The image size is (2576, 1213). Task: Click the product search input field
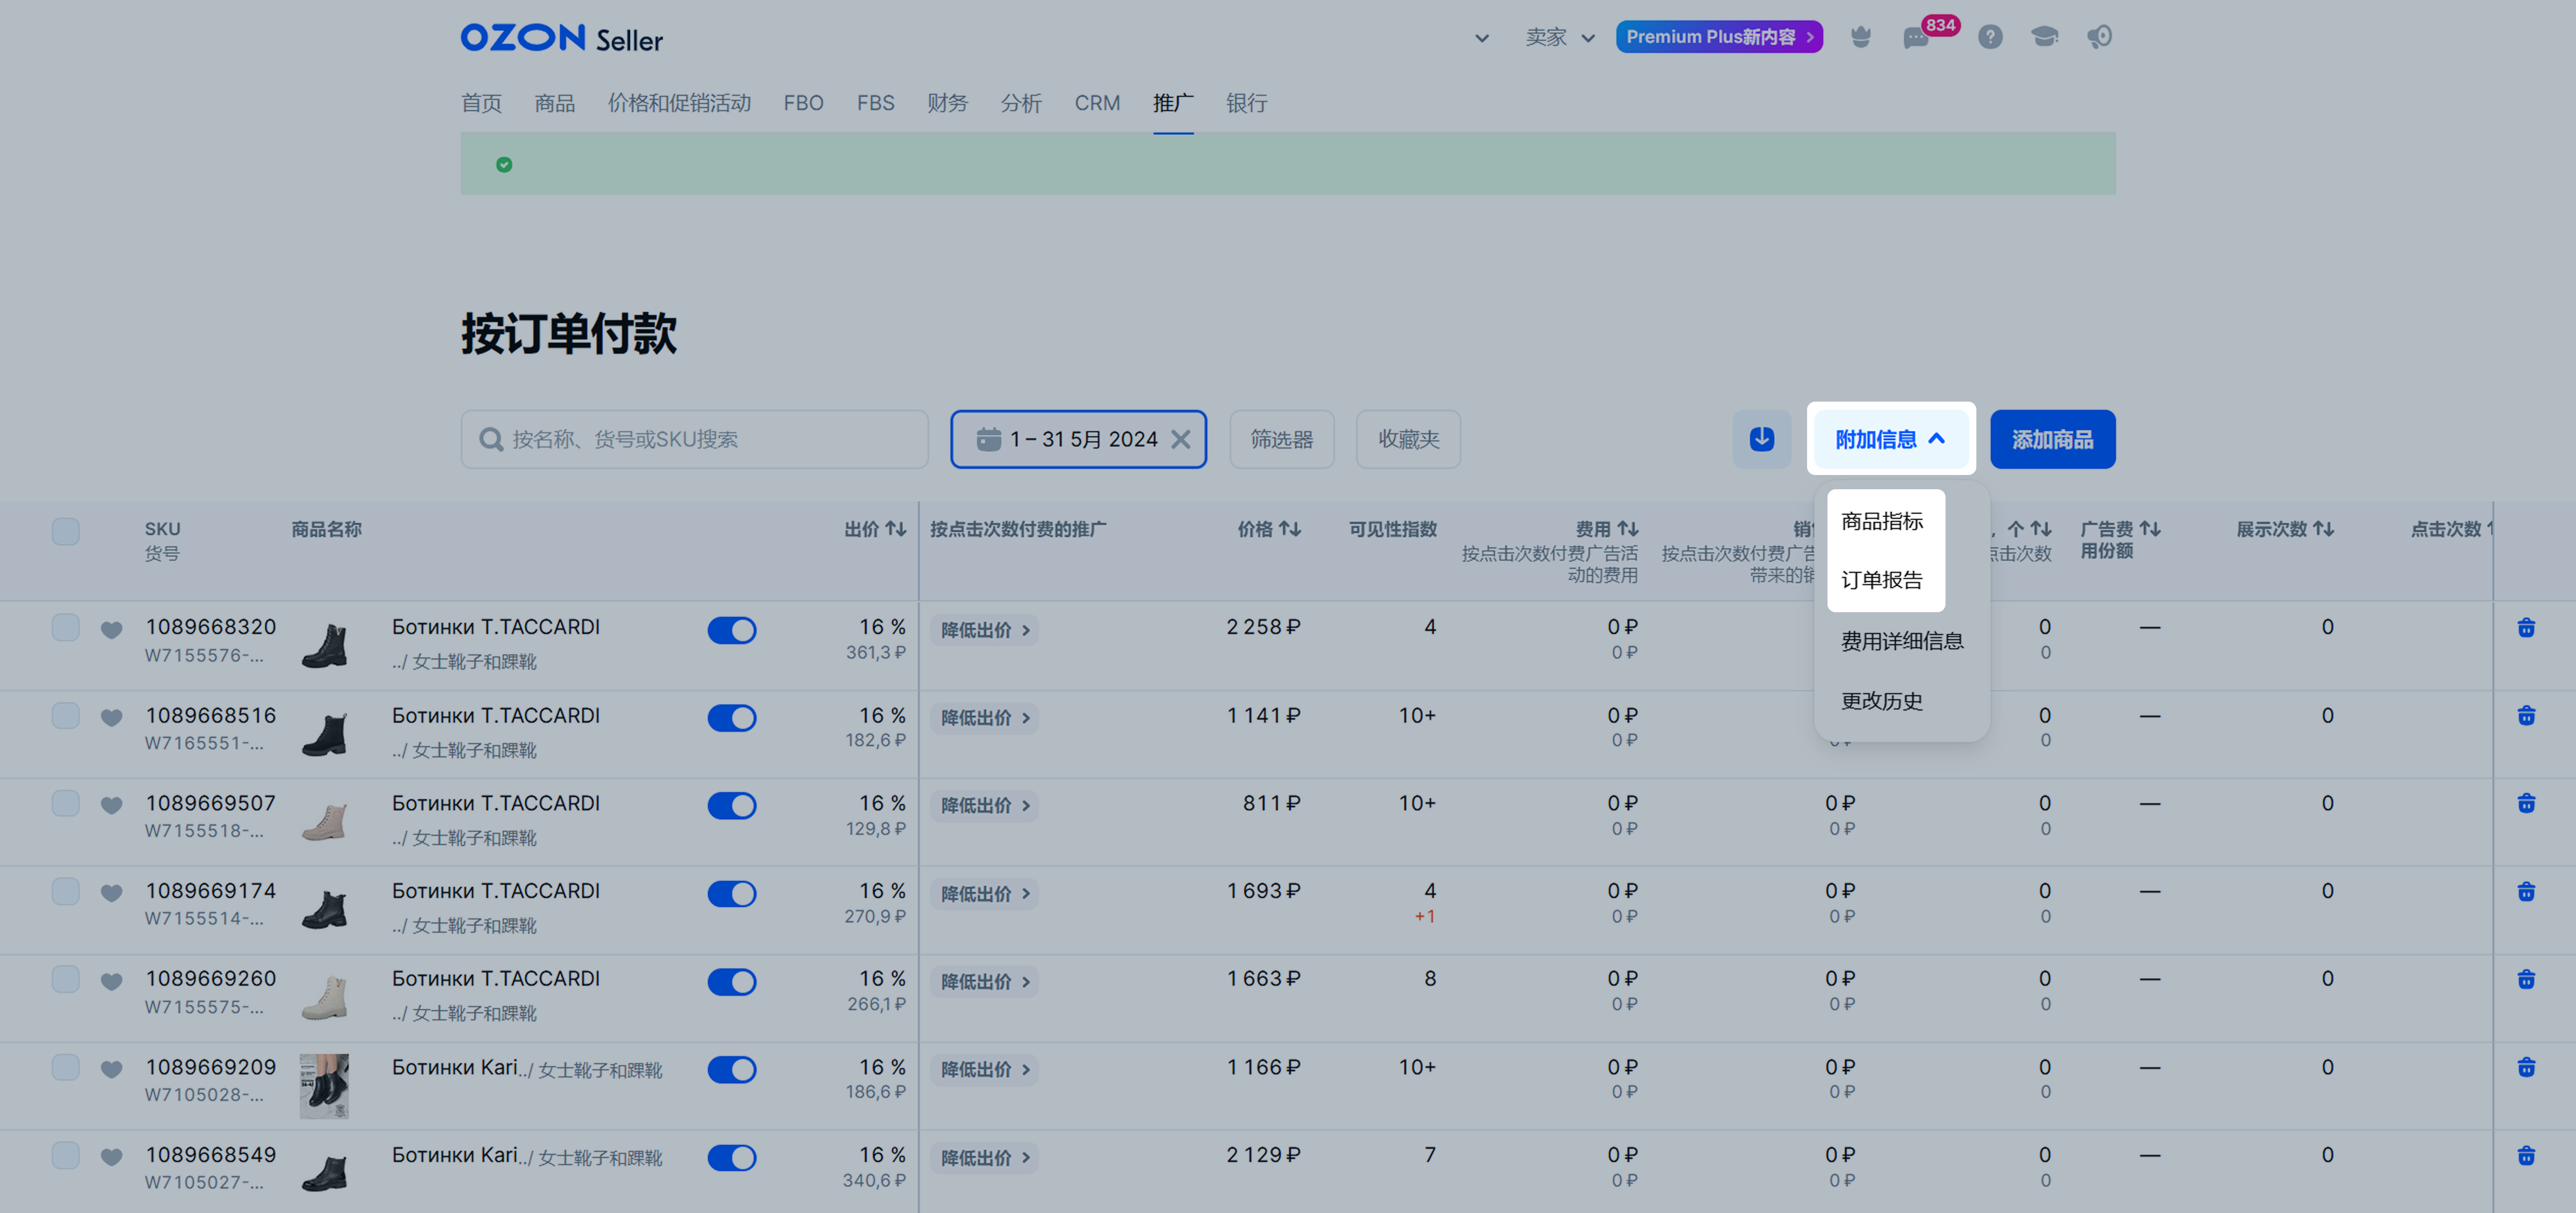point(694,439)
